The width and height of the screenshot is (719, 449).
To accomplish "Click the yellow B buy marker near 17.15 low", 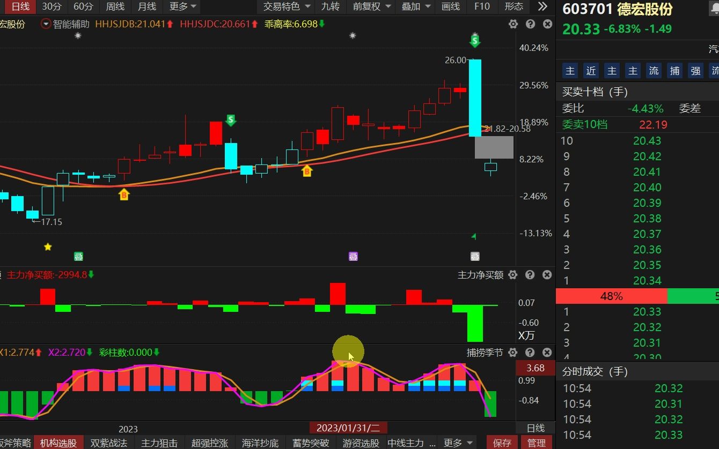I will click(124, 194).
